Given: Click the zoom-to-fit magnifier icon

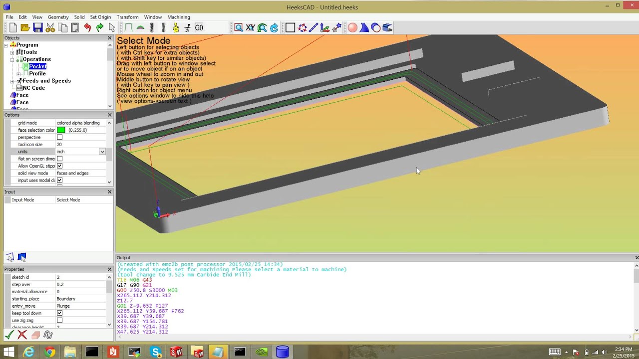Looking at the screenshot, I should [x=262, y=28].
